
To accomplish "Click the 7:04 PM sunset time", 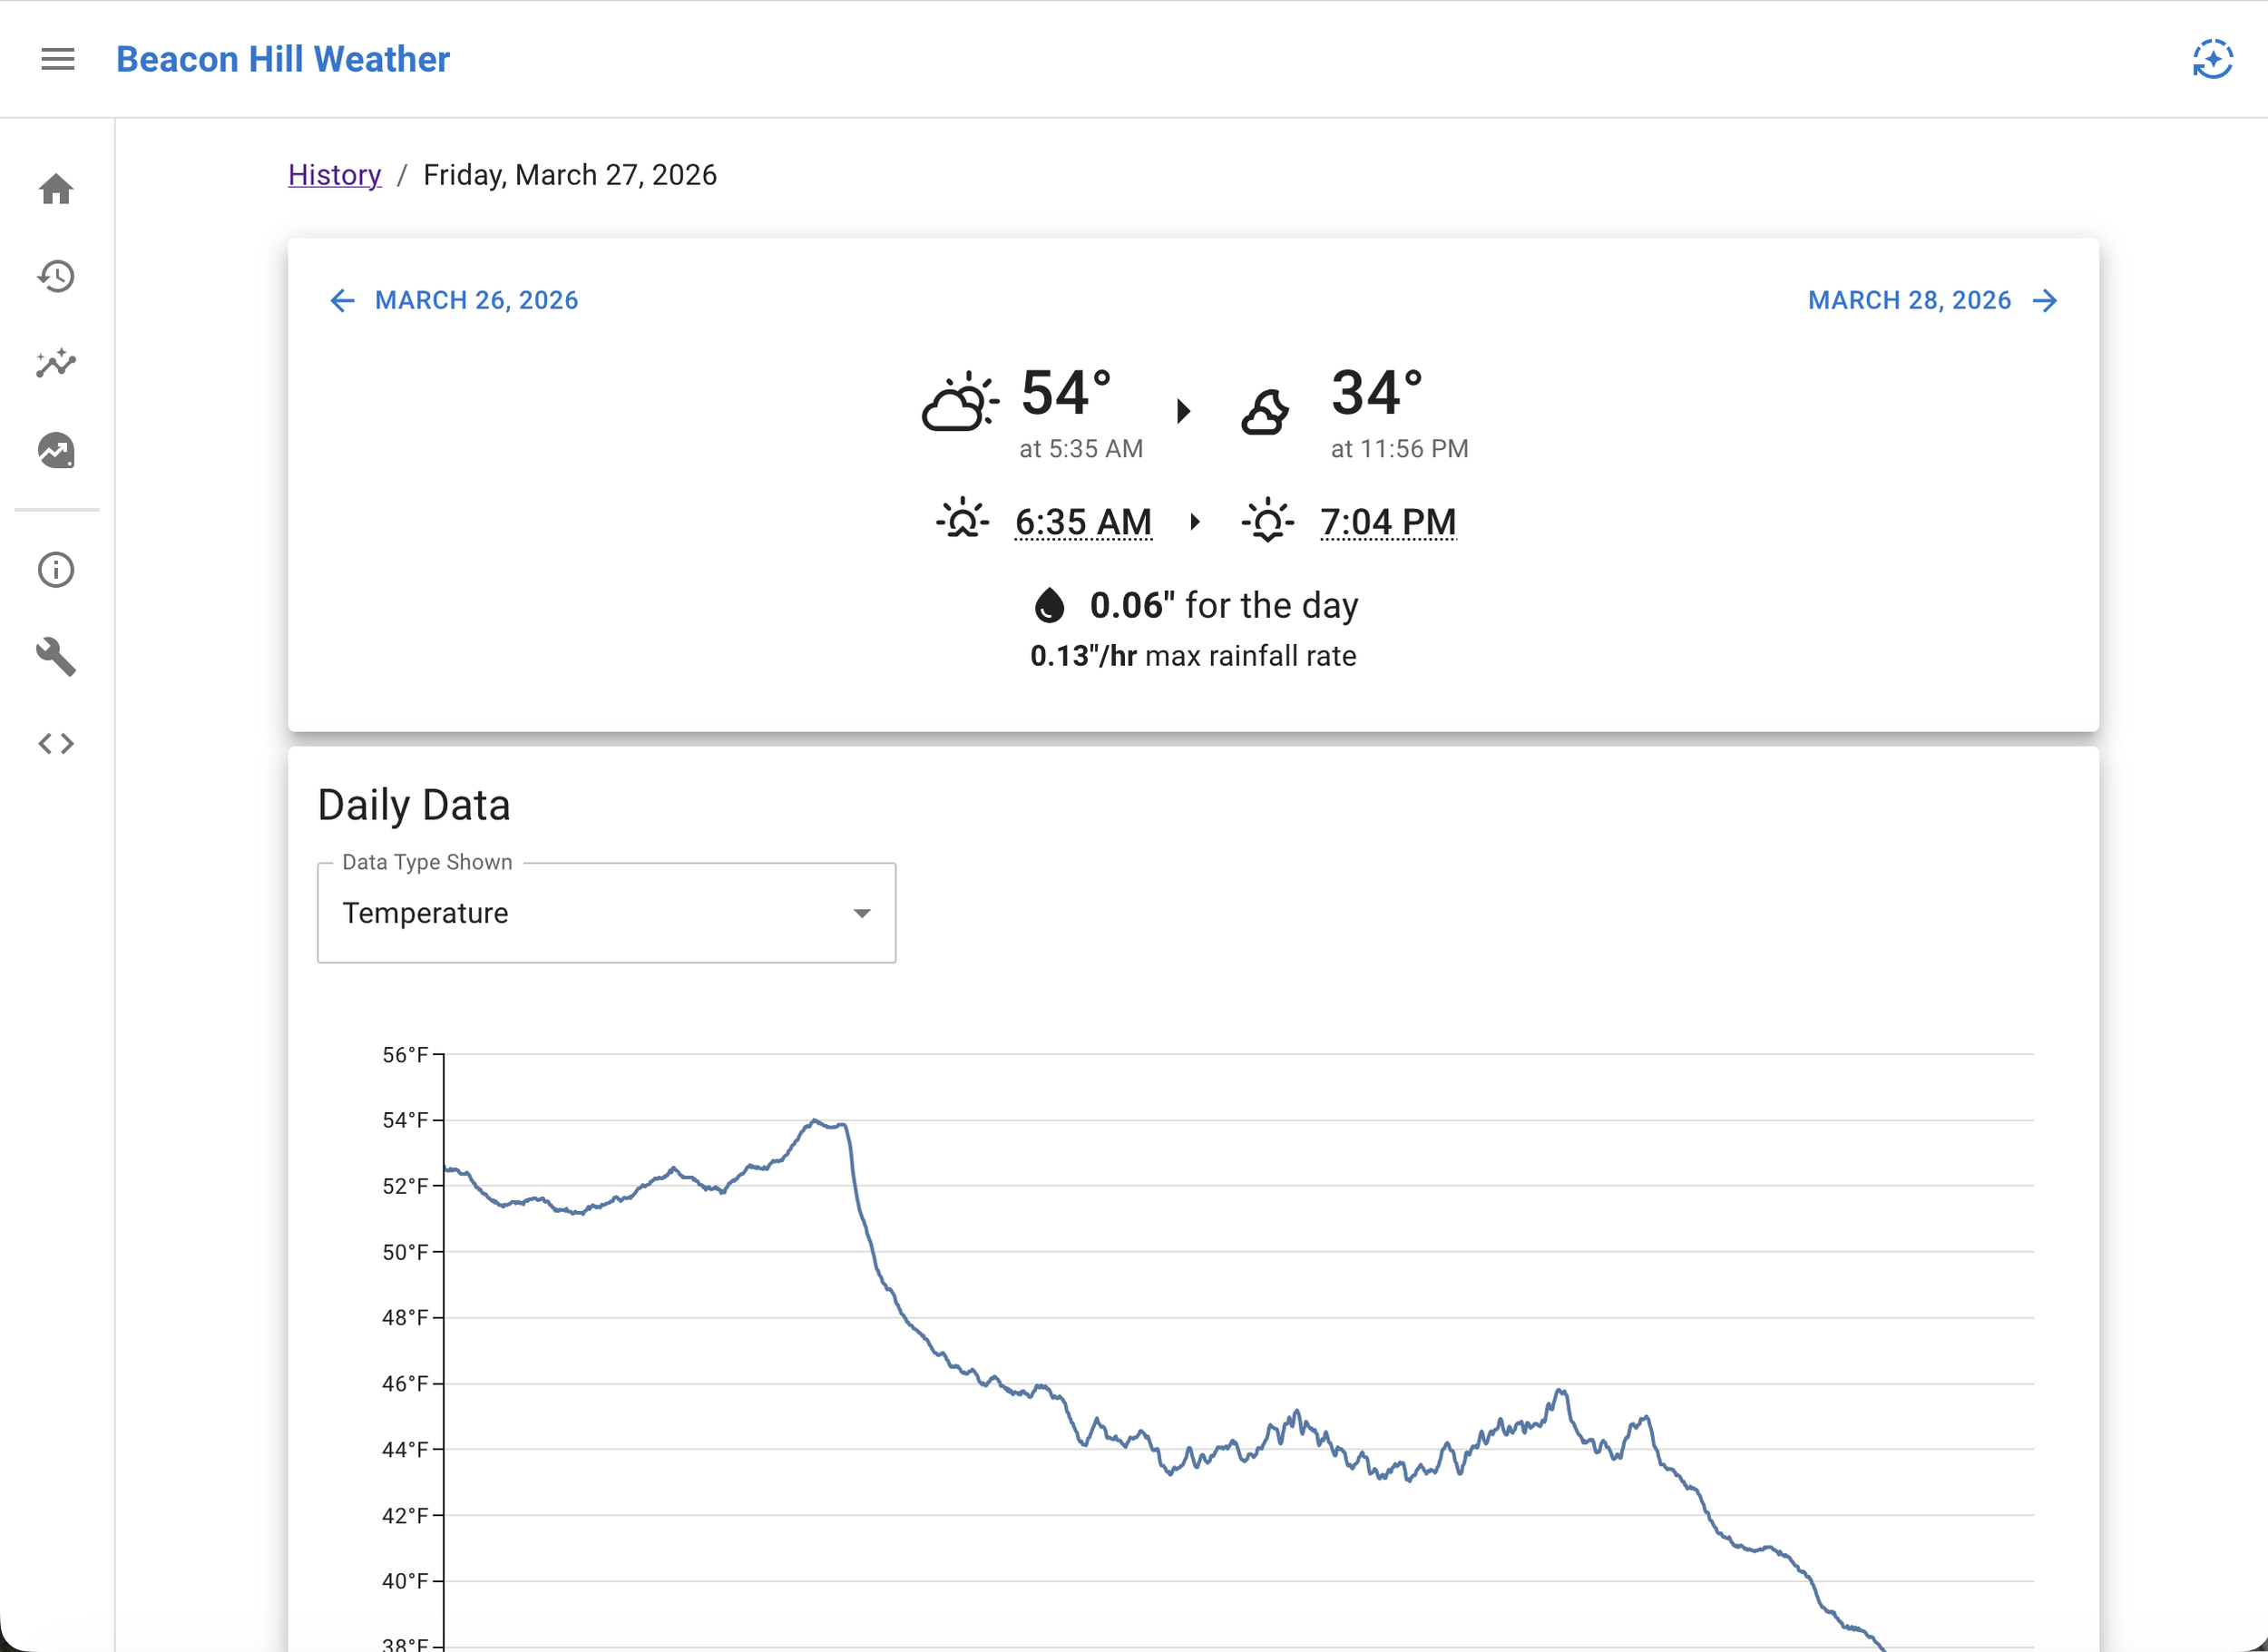I will pos(1388,521).
